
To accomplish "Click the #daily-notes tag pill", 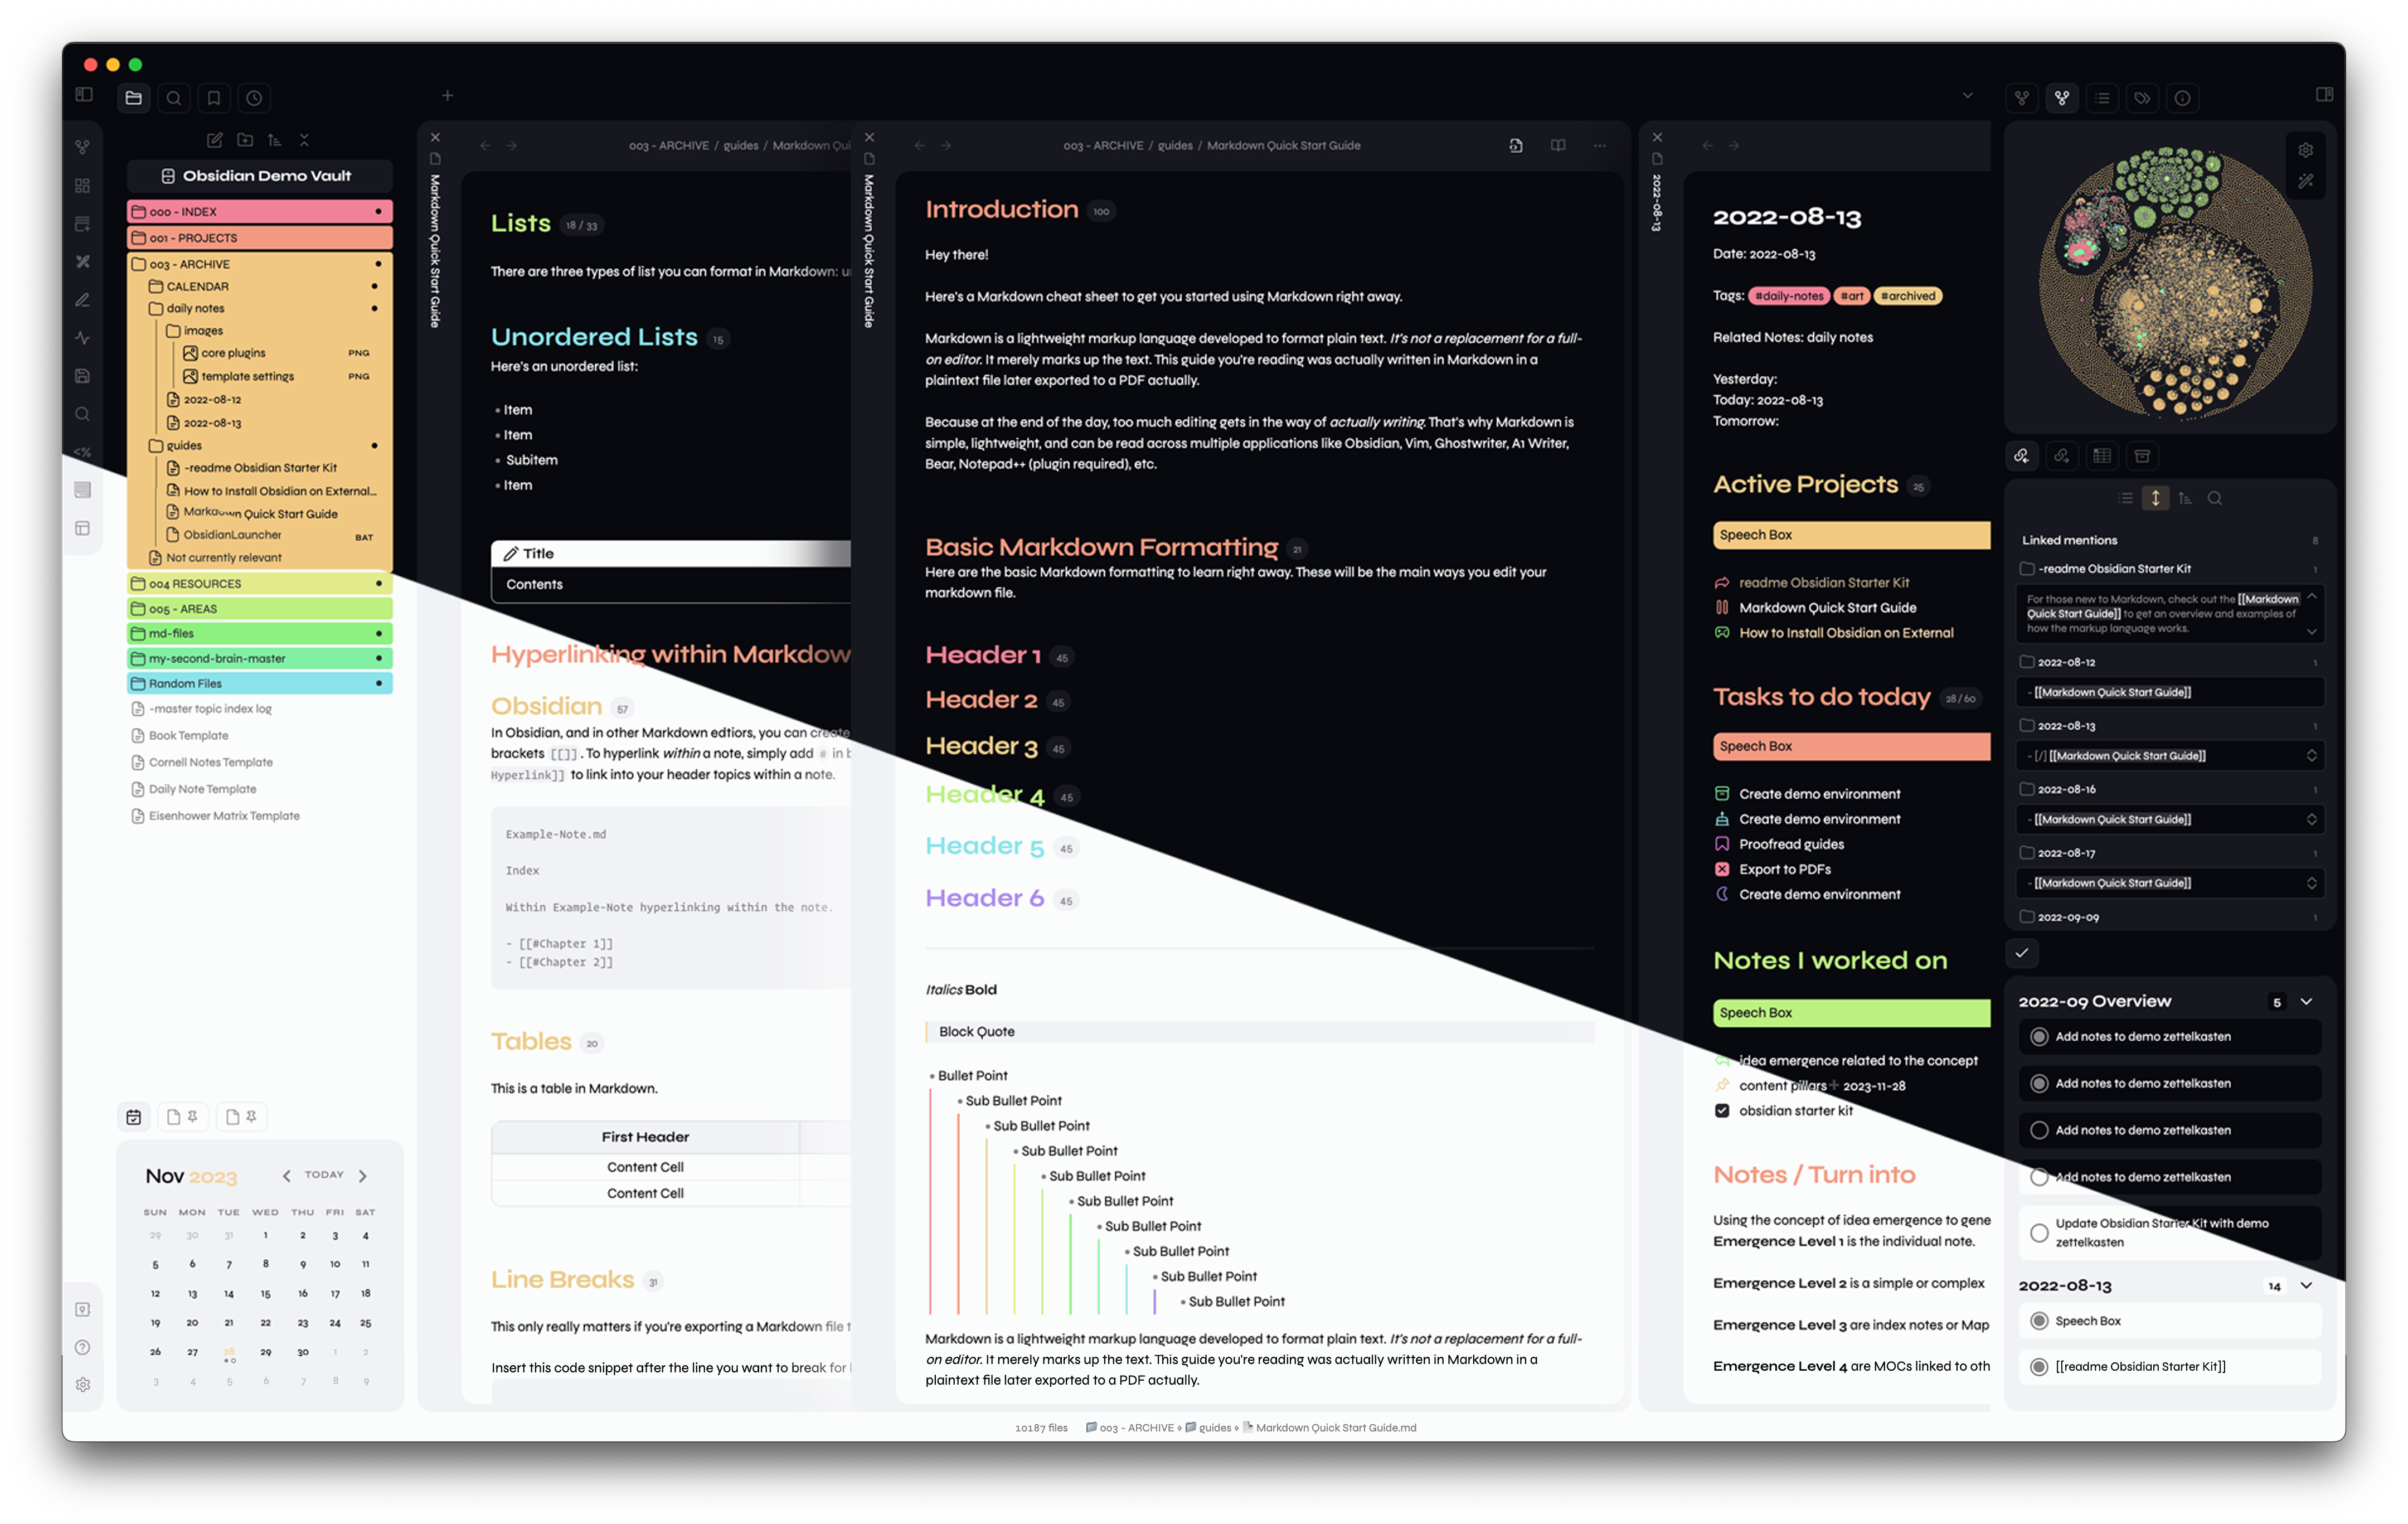I will click(x=1789, y=296).
